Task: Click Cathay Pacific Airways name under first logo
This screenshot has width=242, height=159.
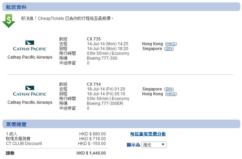Action: click(30, 57)
